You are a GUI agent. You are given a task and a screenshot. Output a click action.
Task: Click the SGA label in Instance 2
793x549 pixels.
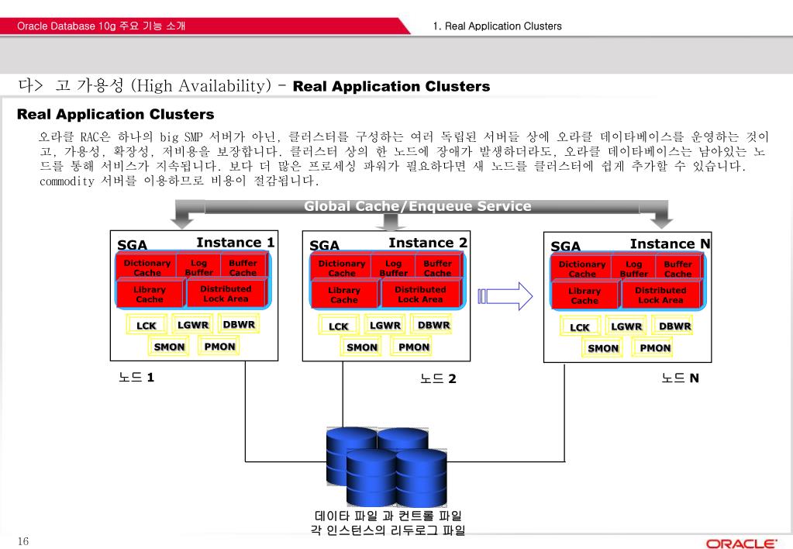point(324,245)
